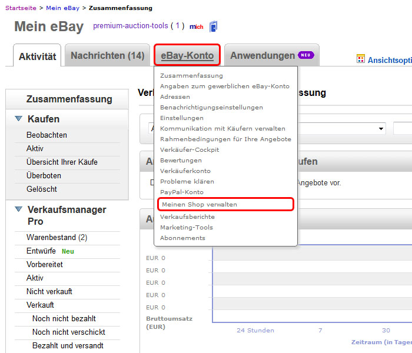Image resolution: width=412 pixels, height=353 pixels.
Task: Click the 'mich' profile page icon
Action: coord(196,26)
